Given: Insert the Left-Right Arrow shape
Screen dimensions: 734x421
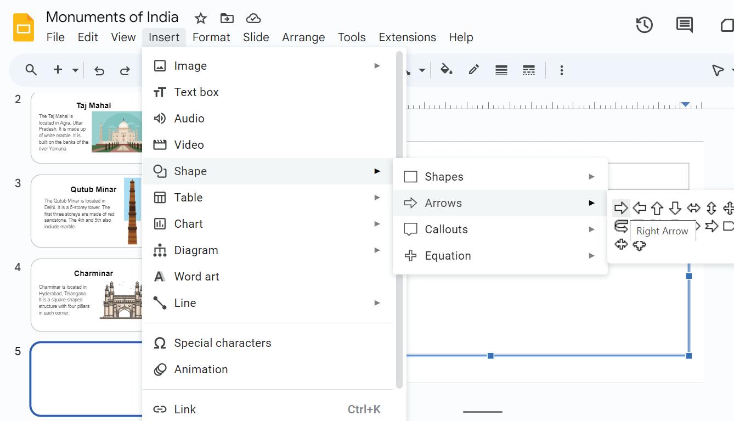Looking at the screenshot, I should pyautogui.click(x=693, y=208).
